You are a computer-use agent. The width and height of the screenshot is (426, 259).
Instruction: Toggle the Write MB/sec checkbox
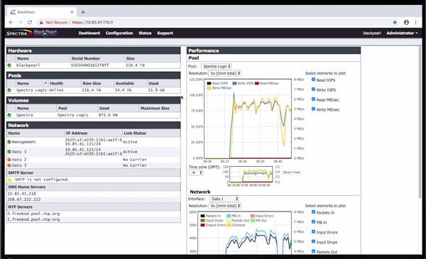pos(313,109)
